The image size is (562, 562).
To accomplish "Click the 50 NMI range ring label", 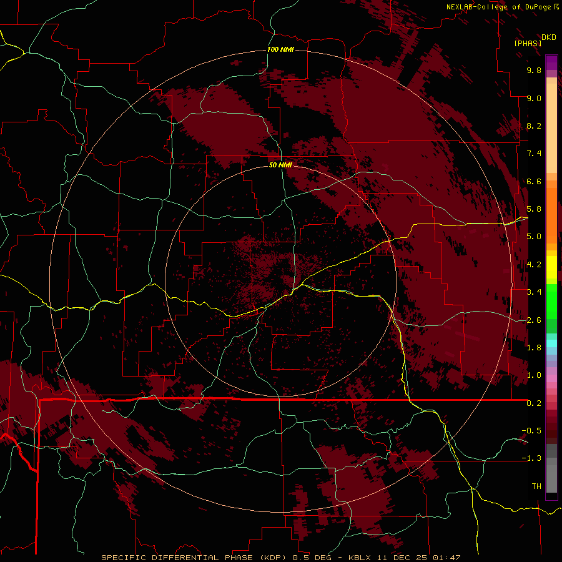I will [280, 165].
